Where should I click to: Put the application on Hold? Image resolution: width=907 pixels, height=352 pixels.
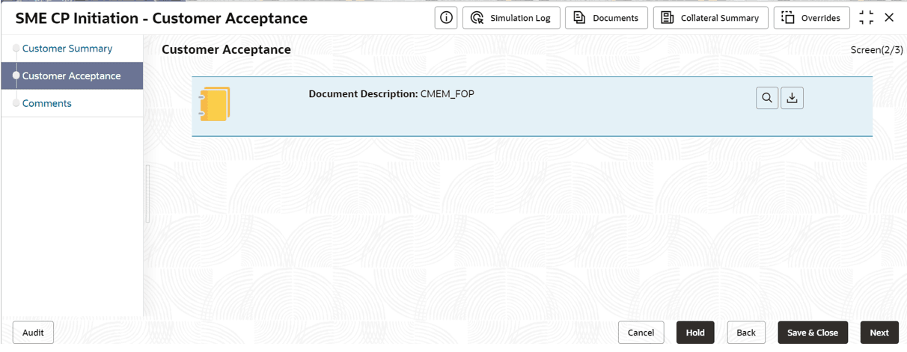(x=695, y=333)
